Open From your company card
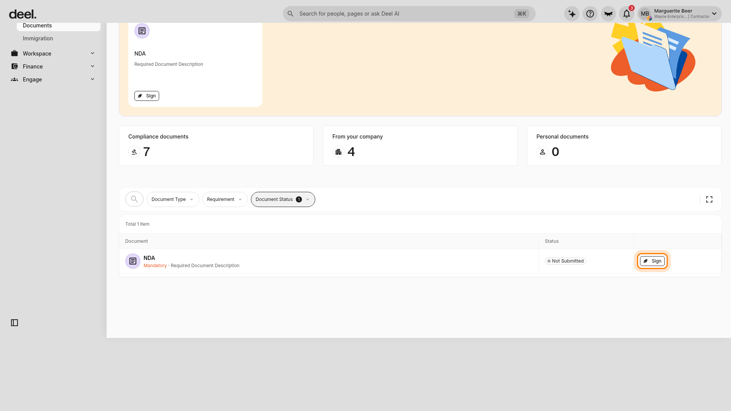The width and height of the screenshot is (731, 411). [x=420, y=146]
